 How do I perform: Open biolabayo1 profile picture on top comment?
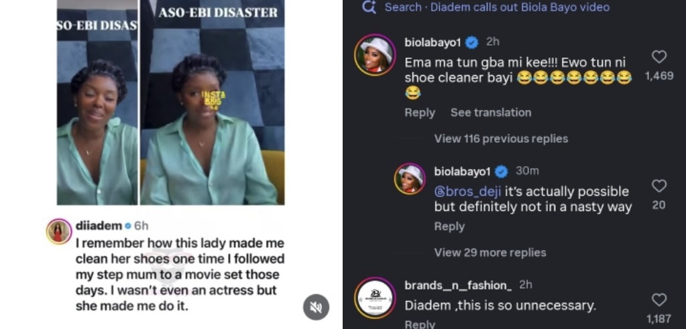click(x=375, y=54)
